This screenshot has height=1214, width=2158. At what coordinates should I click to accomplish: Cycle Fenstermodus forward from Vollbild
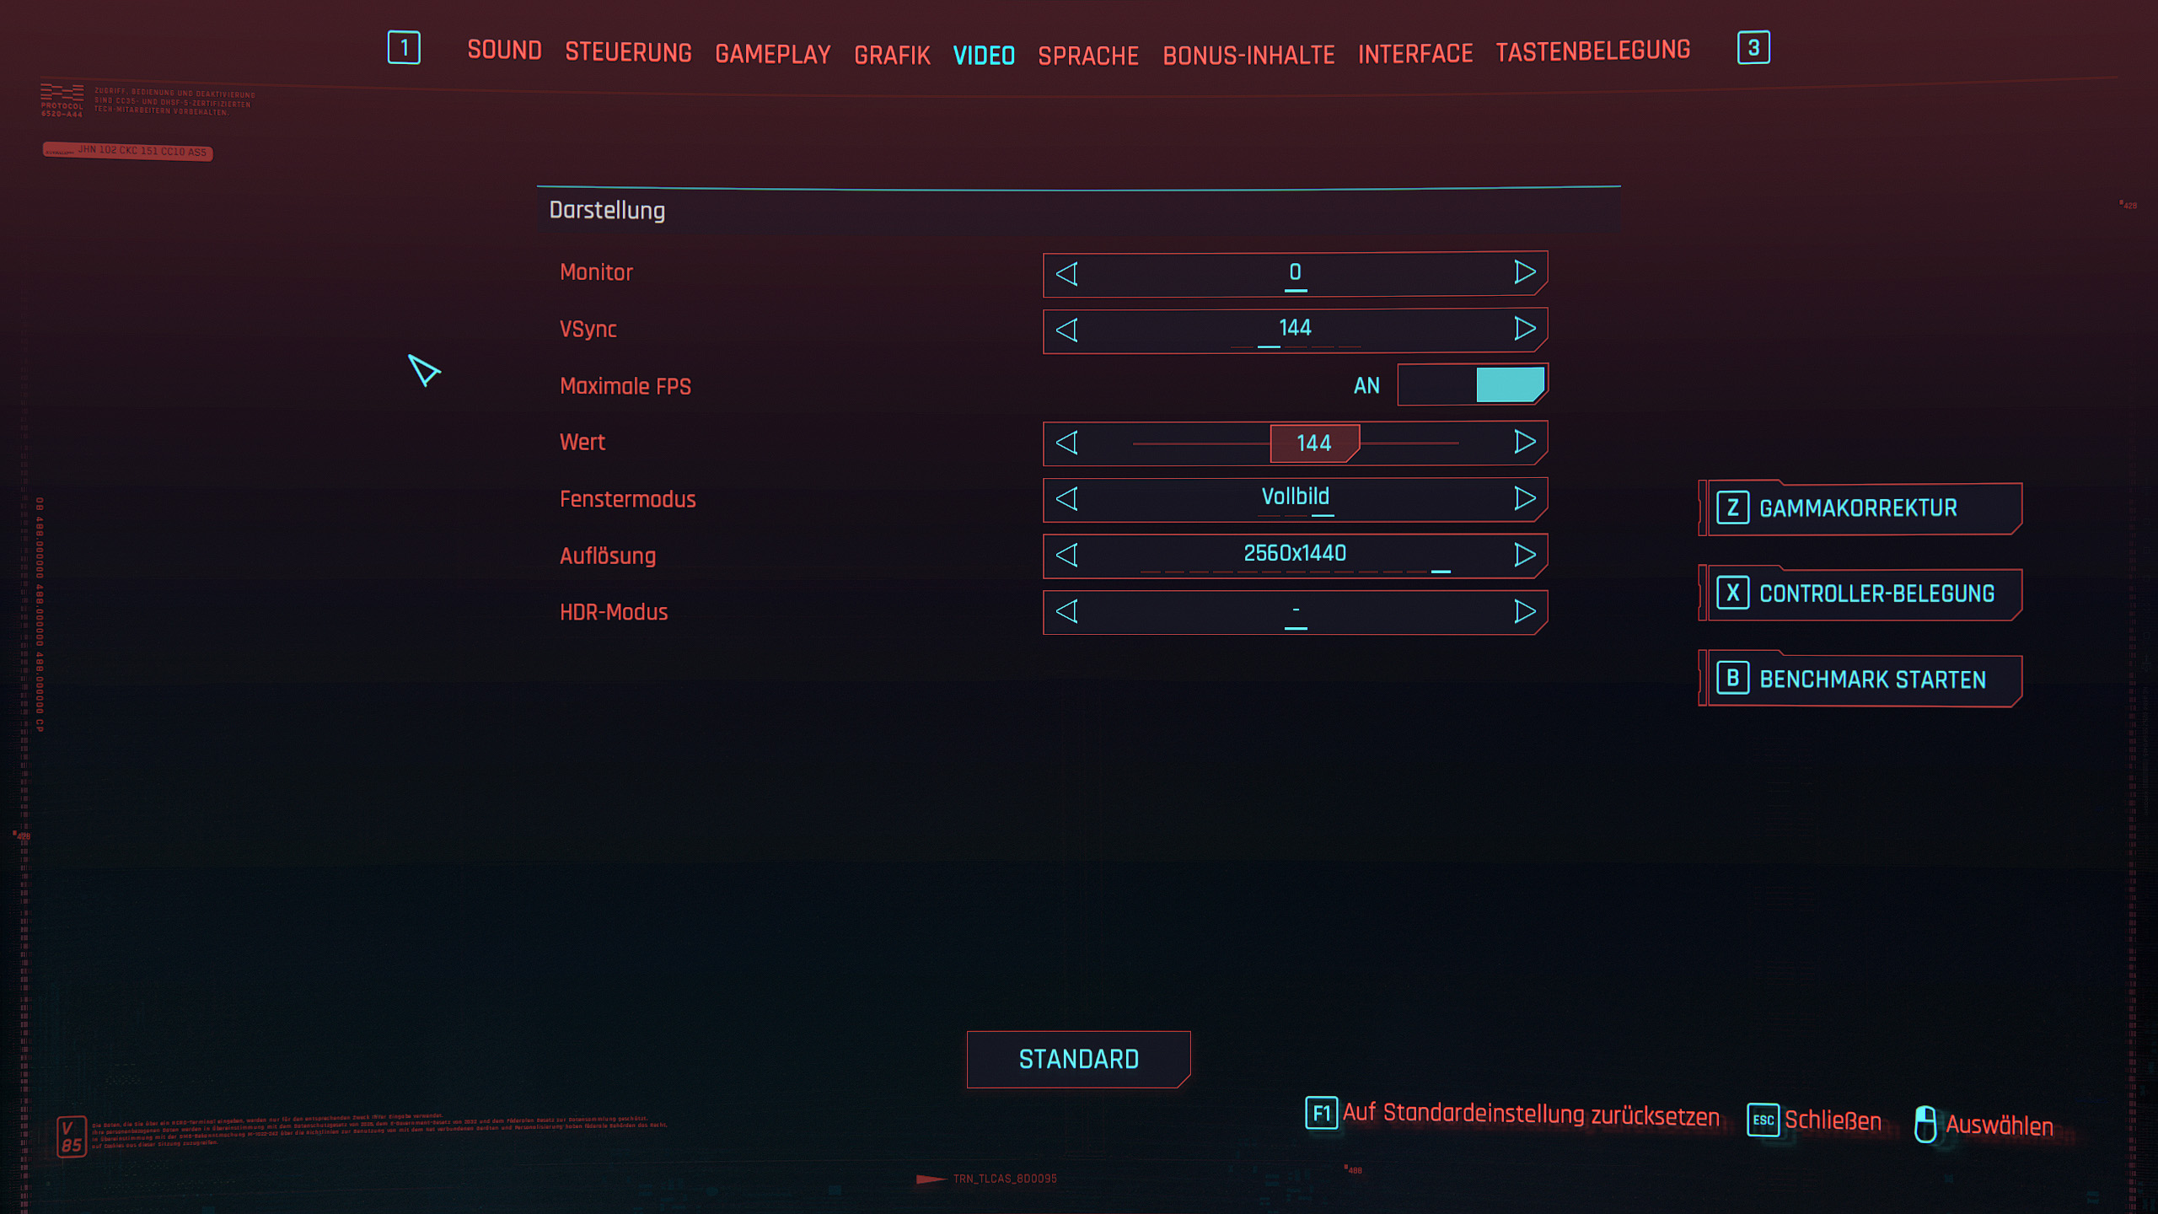(x=1524, y=498)
